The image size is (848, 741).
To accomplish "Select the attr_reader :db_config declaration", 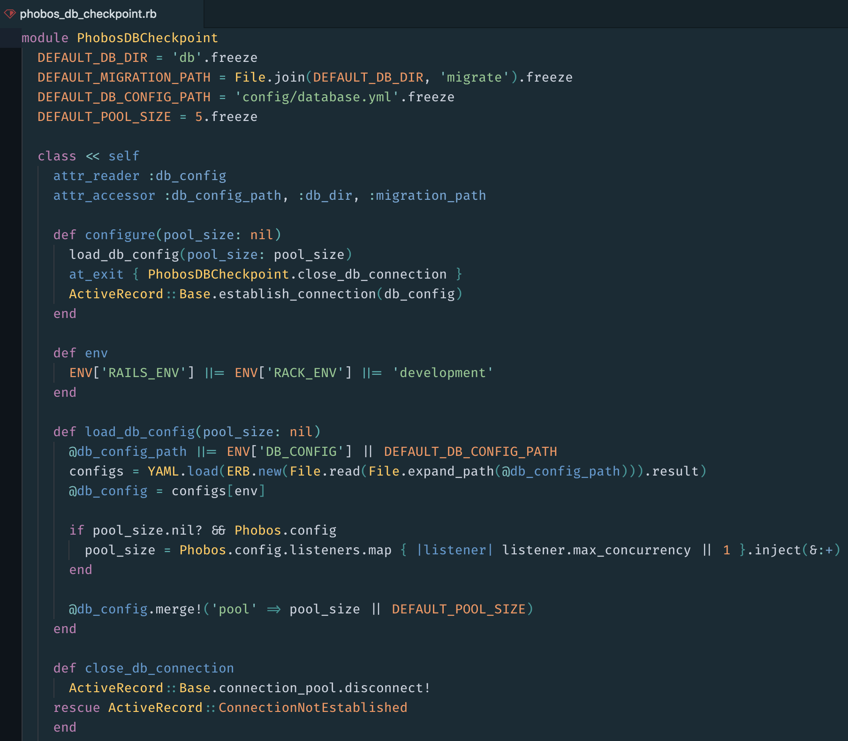I will (x=139, y=175).
